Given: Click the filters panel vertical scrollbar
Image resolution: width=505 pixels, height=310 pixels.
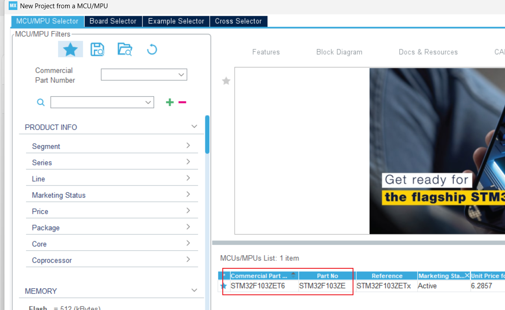Looking at the screenshot, I should click(x=208, y=135).
